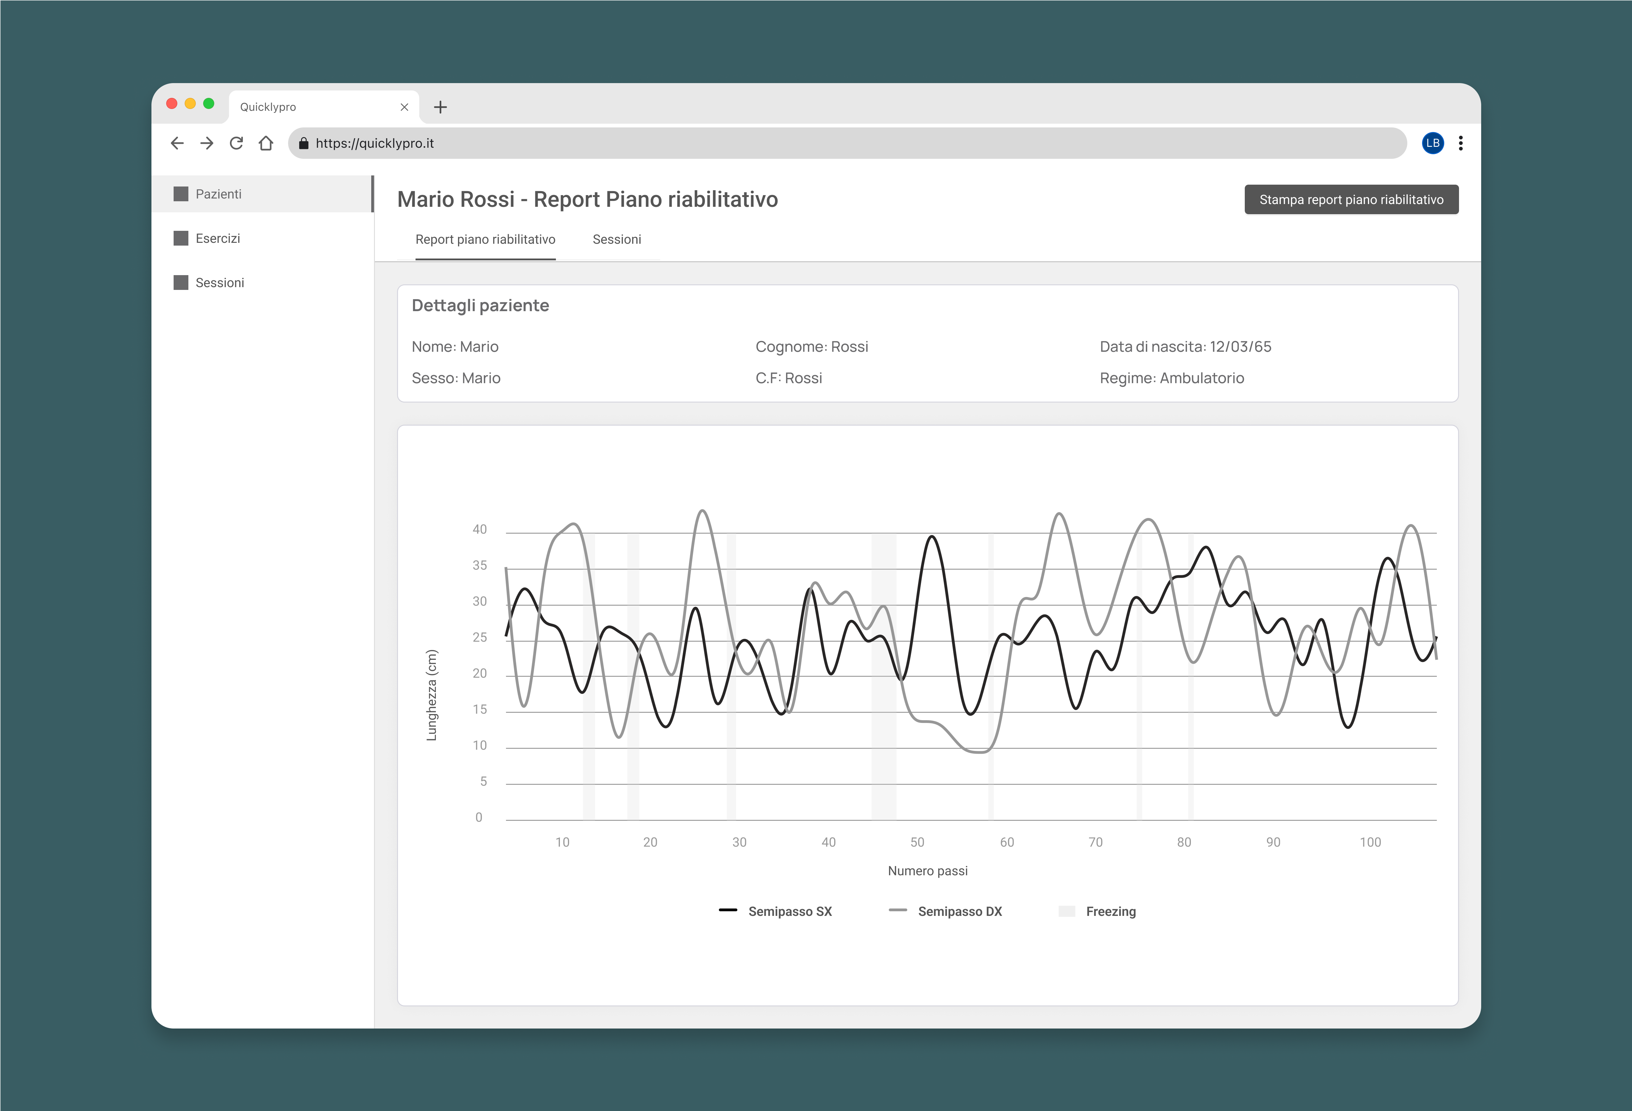This screenshot has width=1632, height=1111.
Task: Reload the page with refresh icon
Action: (236, 143)
